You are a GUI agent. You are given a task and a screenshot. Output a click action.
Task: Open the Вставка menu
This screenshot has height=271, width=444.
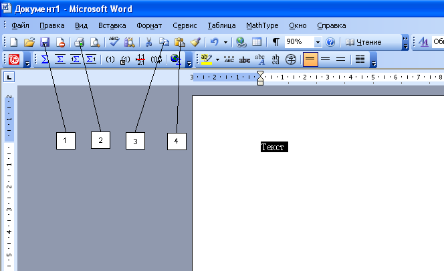tap(112, 25)
